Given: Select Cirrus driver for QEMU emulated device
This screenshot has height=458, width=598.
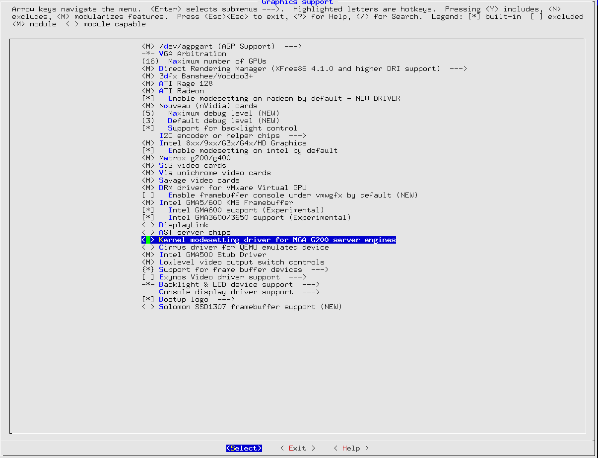Looking at the screenshot, I should (235, 247).
